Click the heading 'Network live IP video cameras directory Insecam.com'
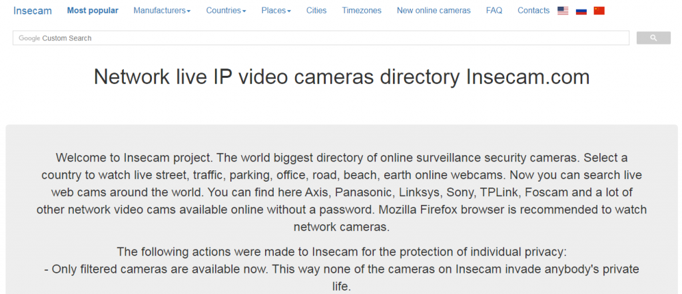This screenshot has height=294, width=682. pyautogui.click(x=342, y=77)
